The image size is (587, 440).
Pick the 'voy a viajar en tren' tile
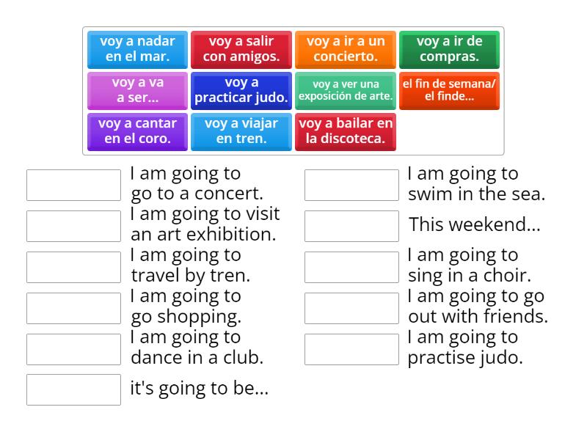click(241, 131)
